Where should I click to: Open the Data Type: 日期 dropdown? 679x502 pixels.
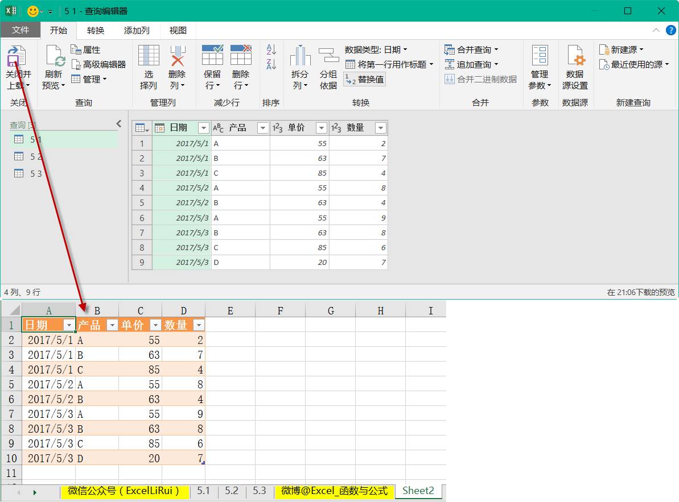click(x=376, y=49)
